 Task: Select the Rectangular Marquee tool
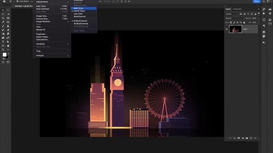(x=8, y=10)
